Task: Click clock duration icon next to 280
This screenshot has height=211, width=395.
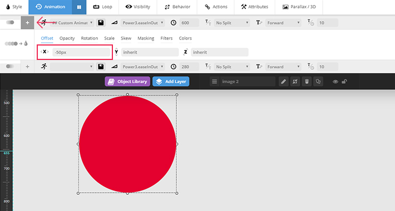Action: pyautogui.click(x=174, y=67)
